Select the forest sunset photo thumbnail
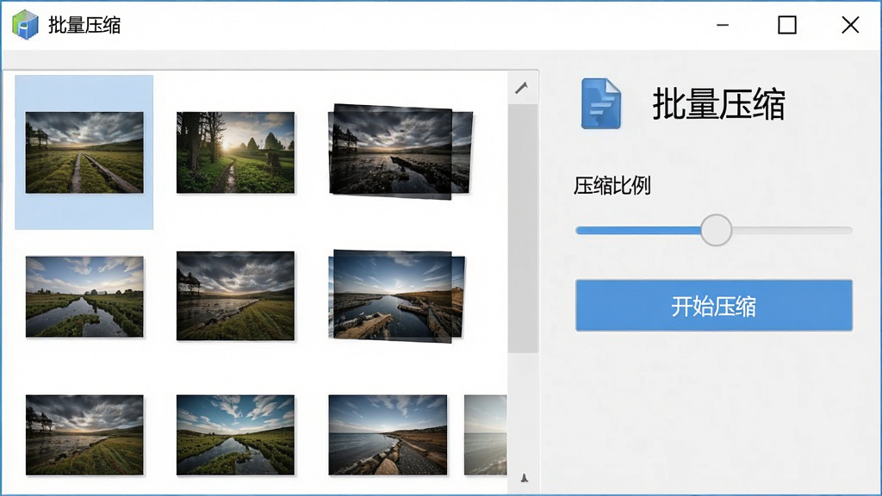Viewport: 882px width, 496px height. 235,152
